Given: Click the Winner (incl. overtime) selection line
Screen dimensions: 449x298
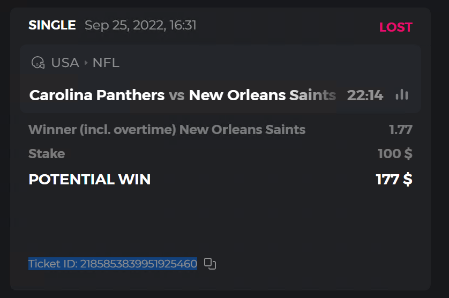Looking at the screenshot, I should click(167, 129).
